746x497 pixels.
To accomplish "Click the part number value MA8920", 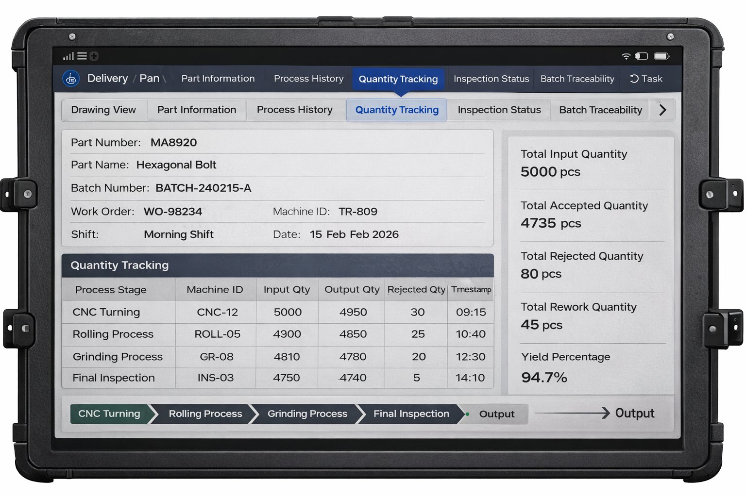I will [173, 143].
